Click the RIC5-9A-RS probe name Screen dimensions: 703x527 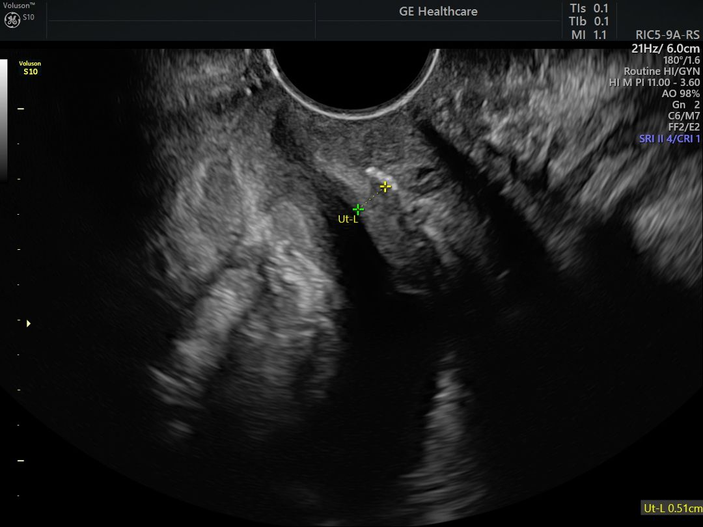(668, 35)
